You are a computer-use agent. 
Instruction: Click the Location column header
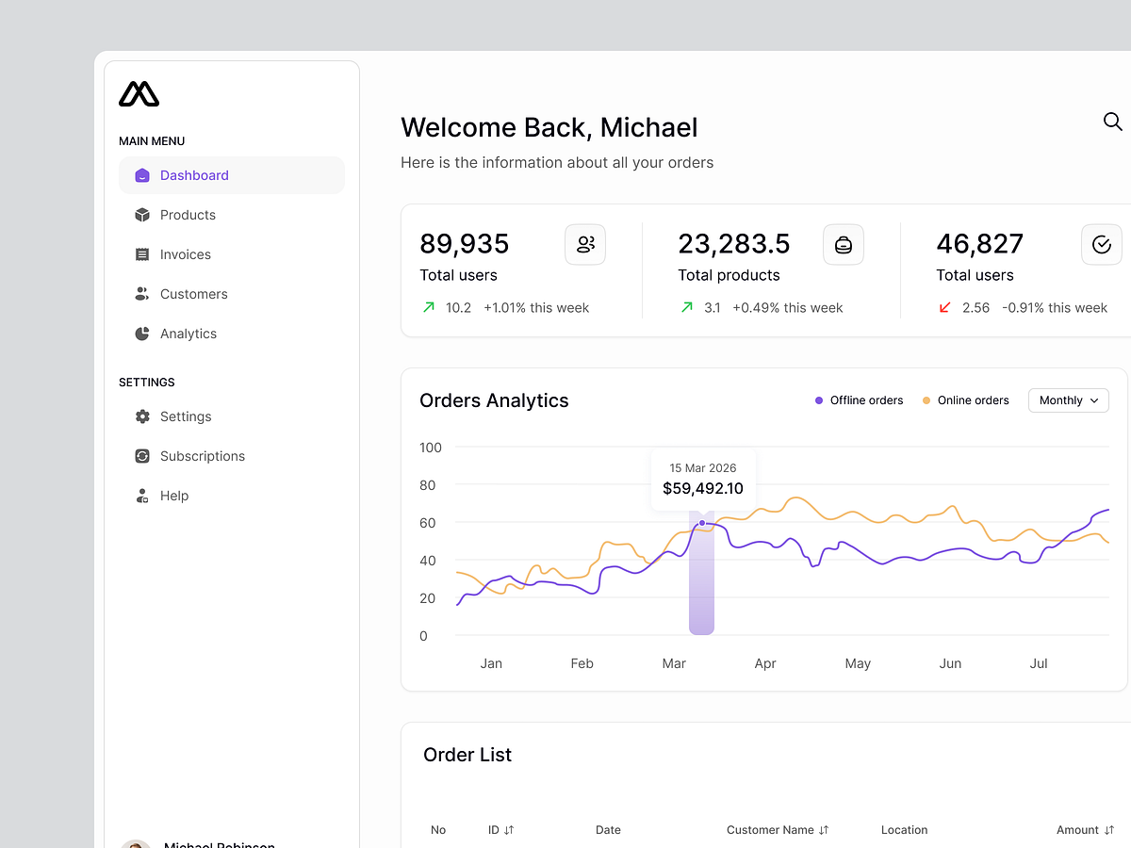[x=905, y=830]
